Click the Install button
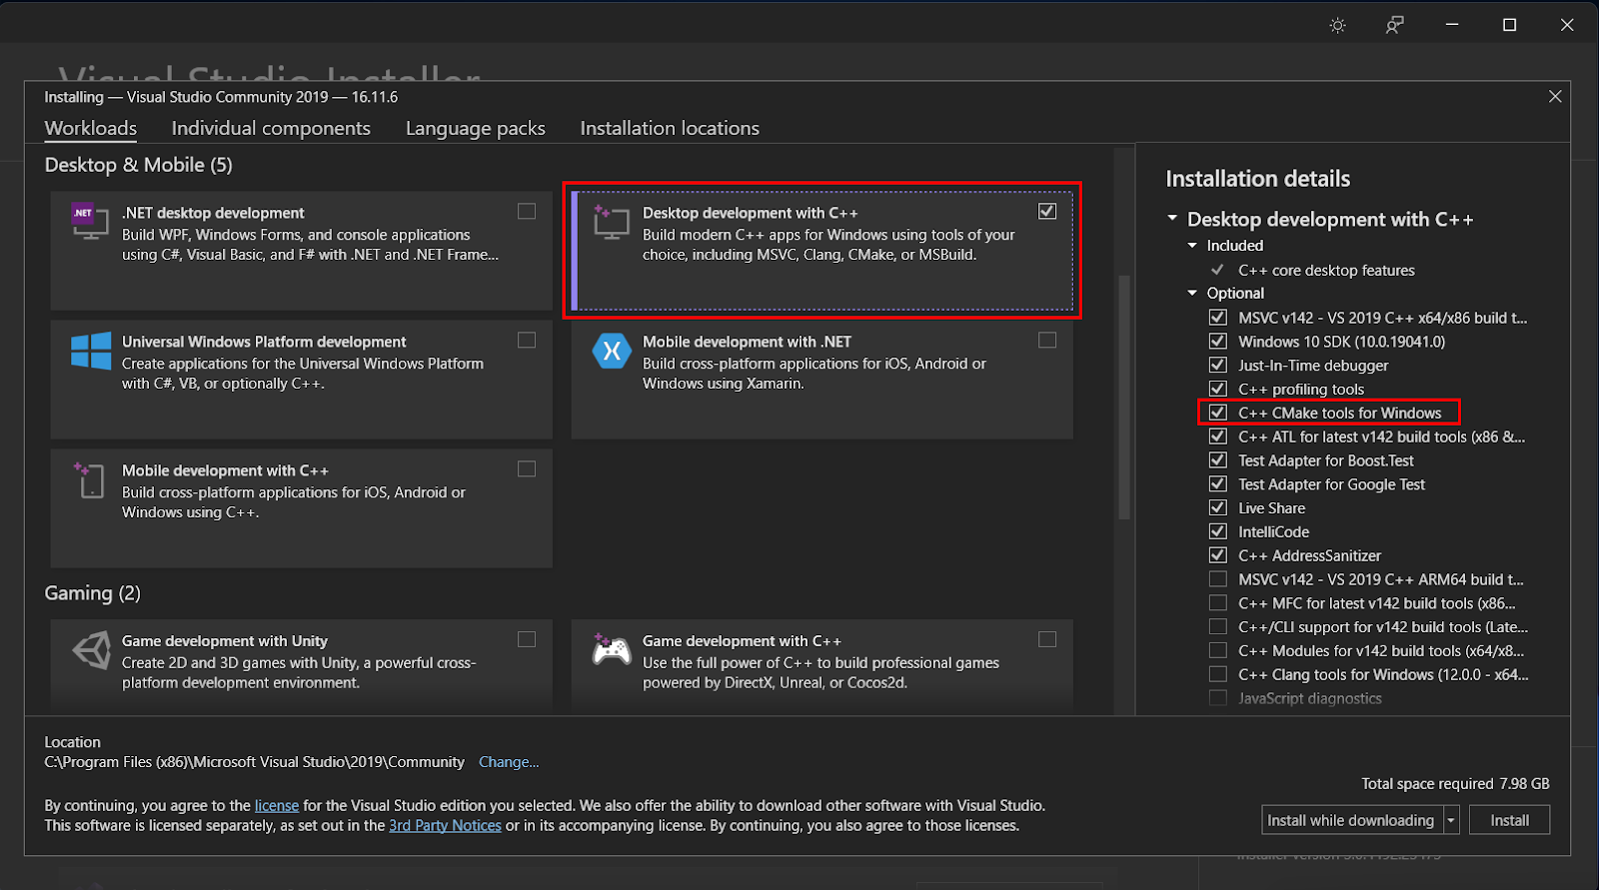The height and width of the screenshot is (890, 1599). point(1509,820)
